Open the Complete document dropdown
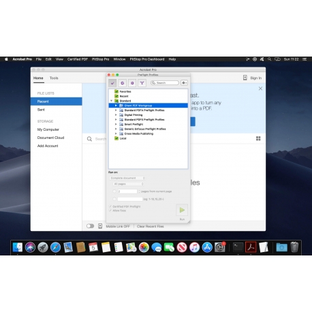The image size is (312, 312). pos(127,178)
